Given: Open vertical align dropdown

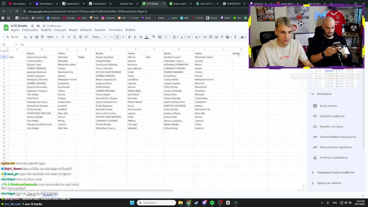Looking at the screenshot, I should coord(182,37).
